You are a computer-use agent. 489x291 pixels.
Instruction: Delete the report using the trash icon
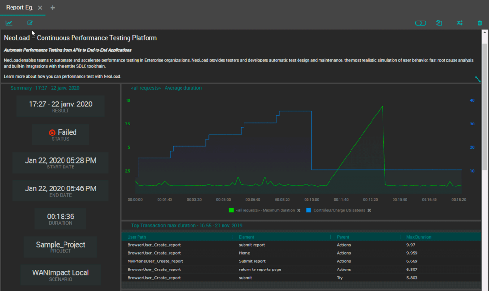point(479,23)
